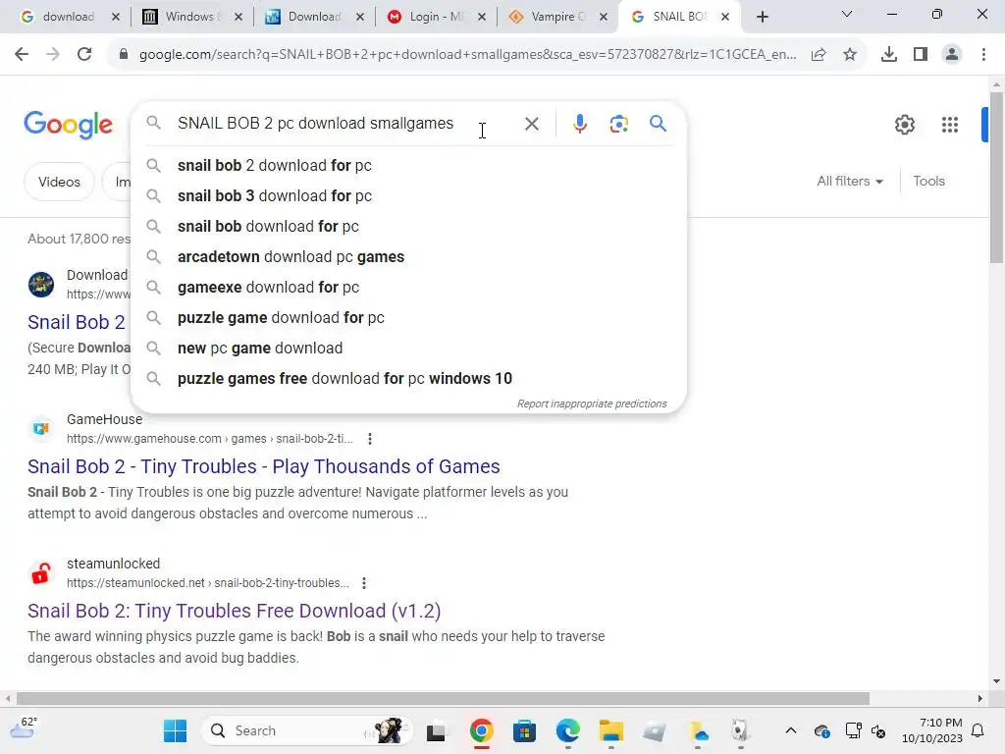Open a new browser tab
Viewport: 1005px width, 754px height.
pos(762,18)
